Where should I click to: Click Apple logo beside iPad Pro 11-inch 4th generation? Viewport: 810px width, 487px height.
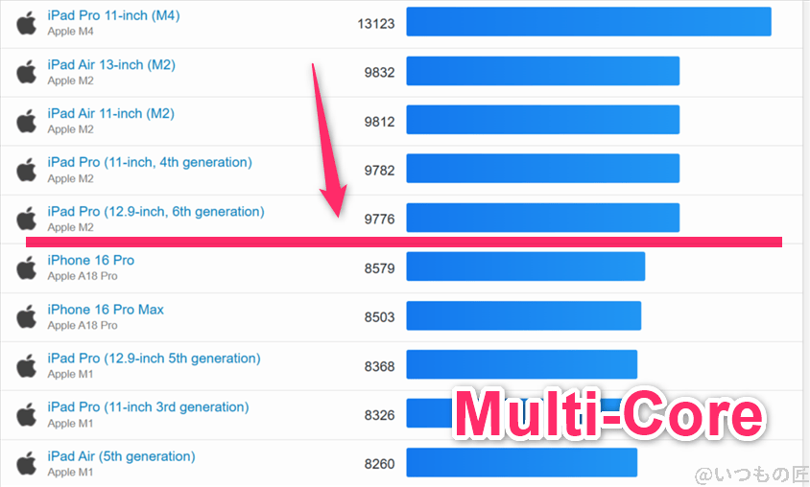(x=26, y=170)
